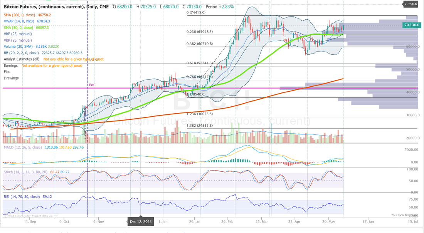Screen dimensions: 424x233
Task: Click the Fibonacci 0 (74415.0) level label
Action: pos(196,12)
